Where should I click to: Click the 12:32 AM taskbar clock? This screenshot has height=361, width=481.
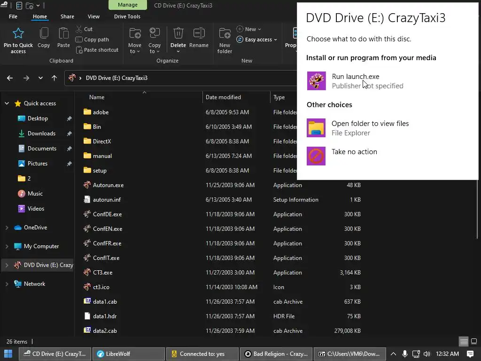[447, 354]
